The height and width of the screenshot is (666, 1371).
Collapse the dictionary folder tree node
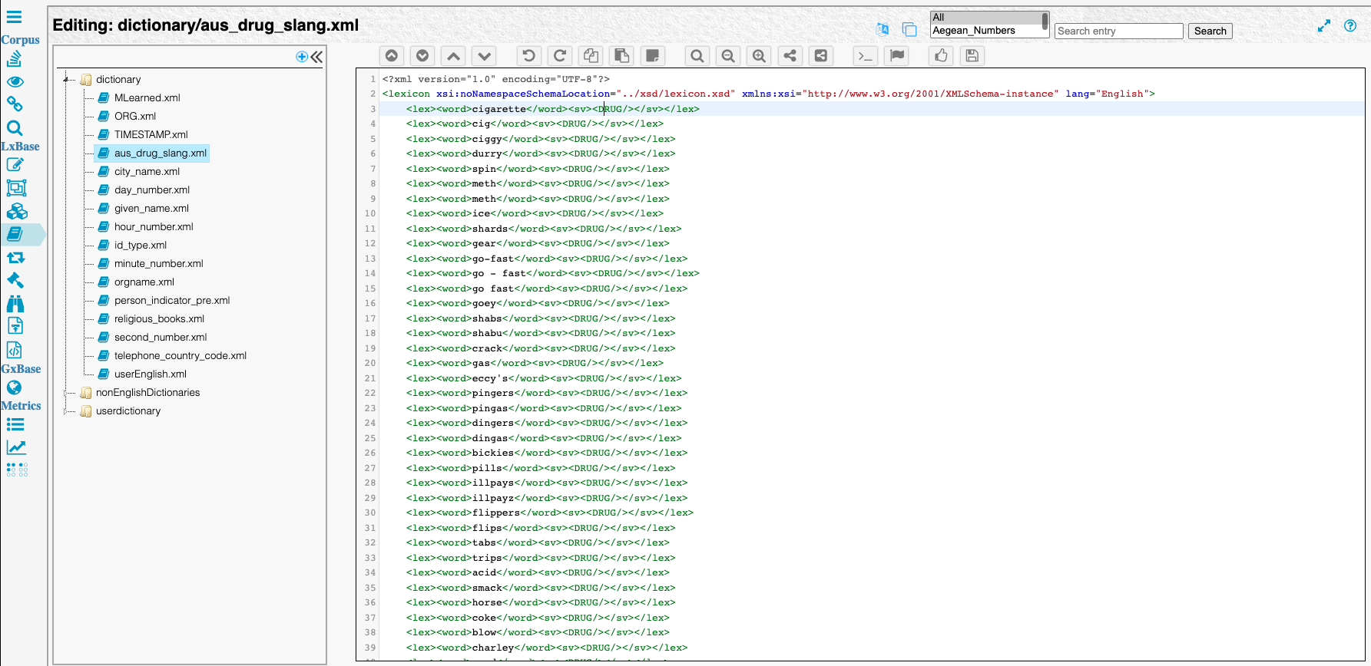point(67,80)
